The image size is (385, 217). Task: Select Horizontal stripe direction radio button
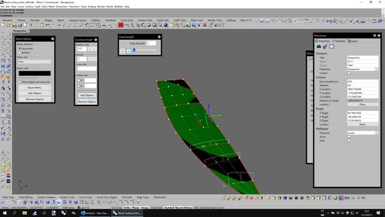coord(20,48)
